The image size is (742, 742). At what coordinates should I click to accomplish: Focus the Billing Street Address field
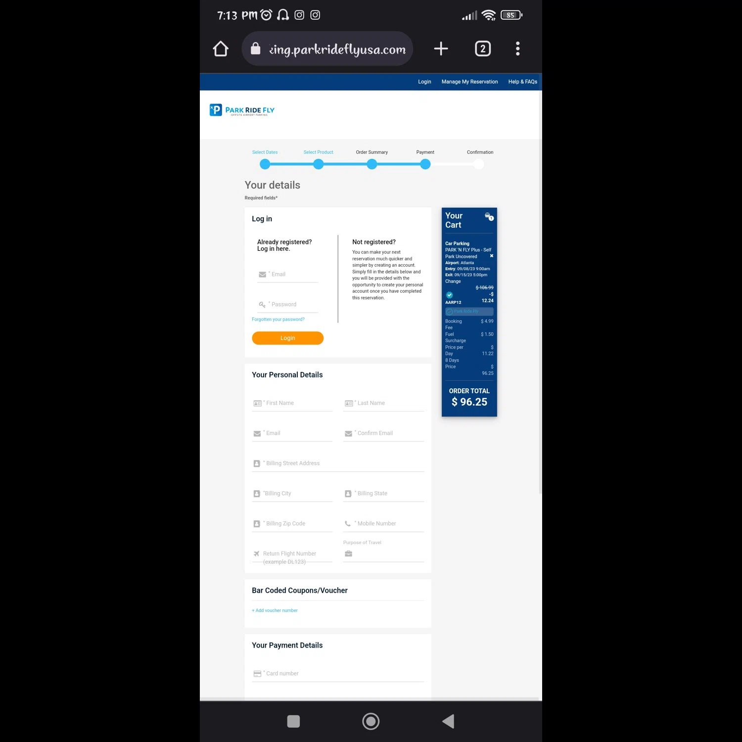tap(338, 464)
